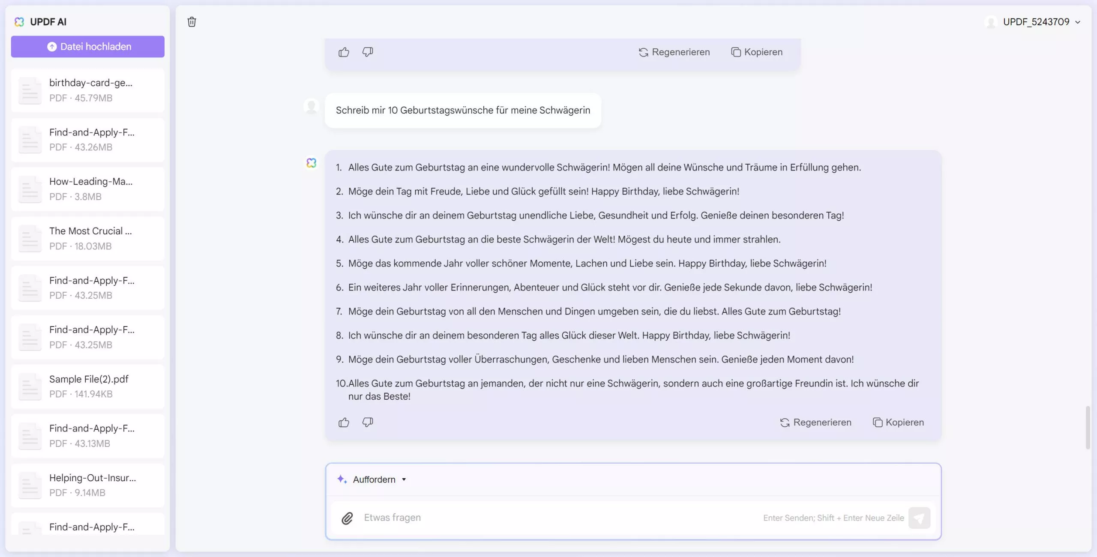Click the paperclip attach icon
The height and width of the screenshot is (557, 1097).
[347, 518]
